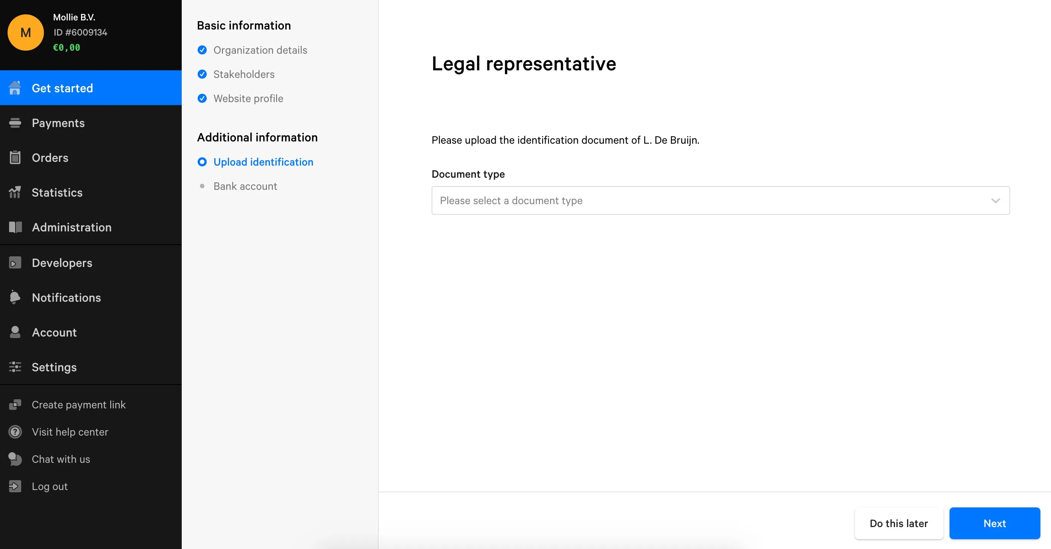This screenshot has height=549, width=1051.
Task: Click the Administration book icon
Action: pos(15,227)
